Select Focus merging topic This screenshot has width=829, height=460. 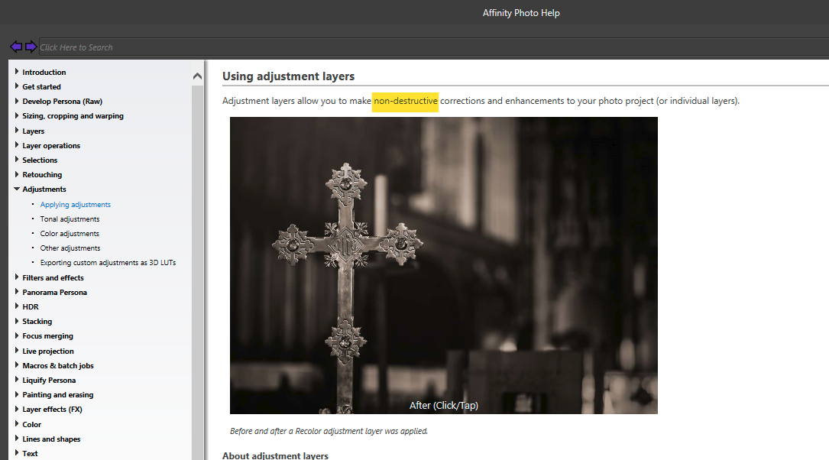[47, 336]
